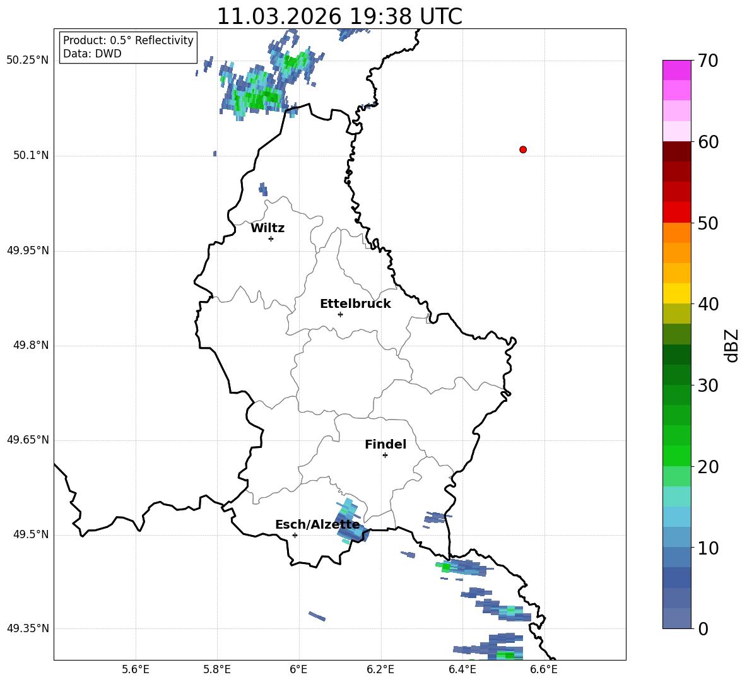Click the 'Data: DWD' text
The image size is (747, 682).
coord(92,54)
